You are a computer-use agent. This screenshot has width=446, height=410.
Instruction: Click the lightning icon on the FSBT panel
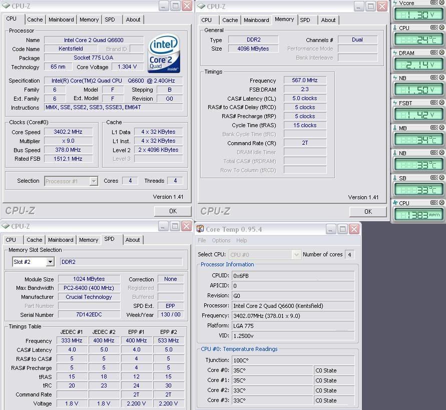(x=395, y=103)
